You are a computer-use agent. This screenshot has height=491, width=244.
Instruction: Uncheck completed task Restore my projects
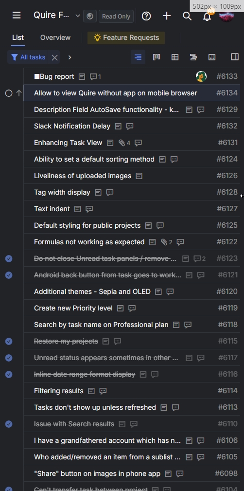coord(9,341)
